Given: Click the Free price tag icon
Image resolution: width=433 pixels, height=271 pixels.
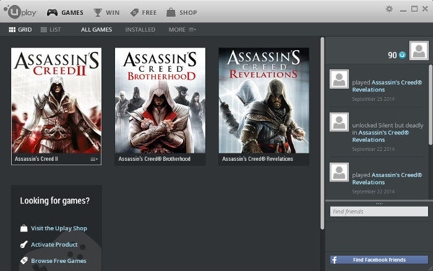Looking at the screenshot, I should (x=134, y=12).
